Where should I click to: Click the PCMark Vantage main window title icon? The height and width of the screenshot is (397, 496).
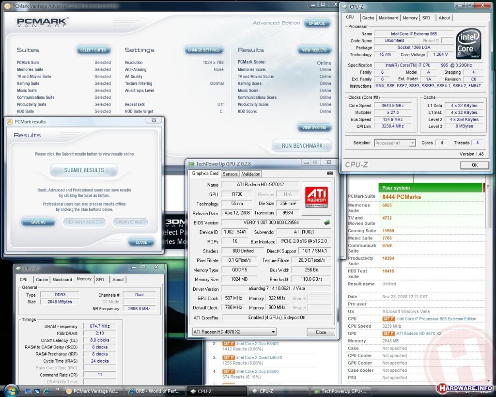pos(7,6)
